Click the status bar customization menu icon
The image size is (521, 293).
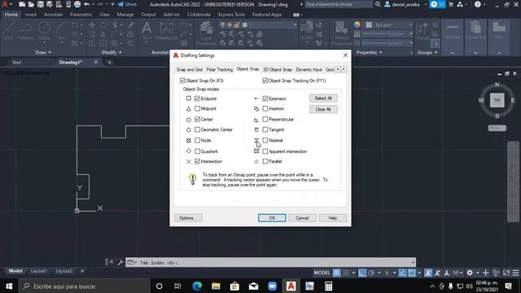point(515,273)
